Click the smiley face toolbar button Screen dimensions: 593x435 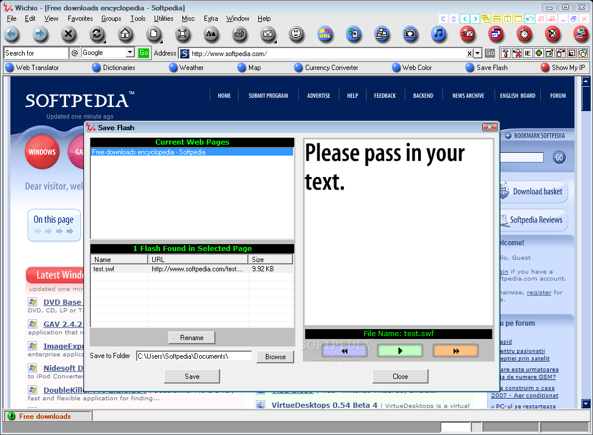[x=296, y=34]
